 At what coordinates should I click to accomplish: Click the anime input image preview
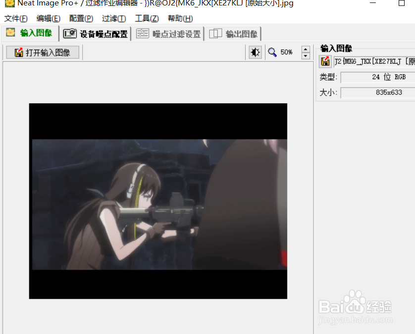(158, 201)
